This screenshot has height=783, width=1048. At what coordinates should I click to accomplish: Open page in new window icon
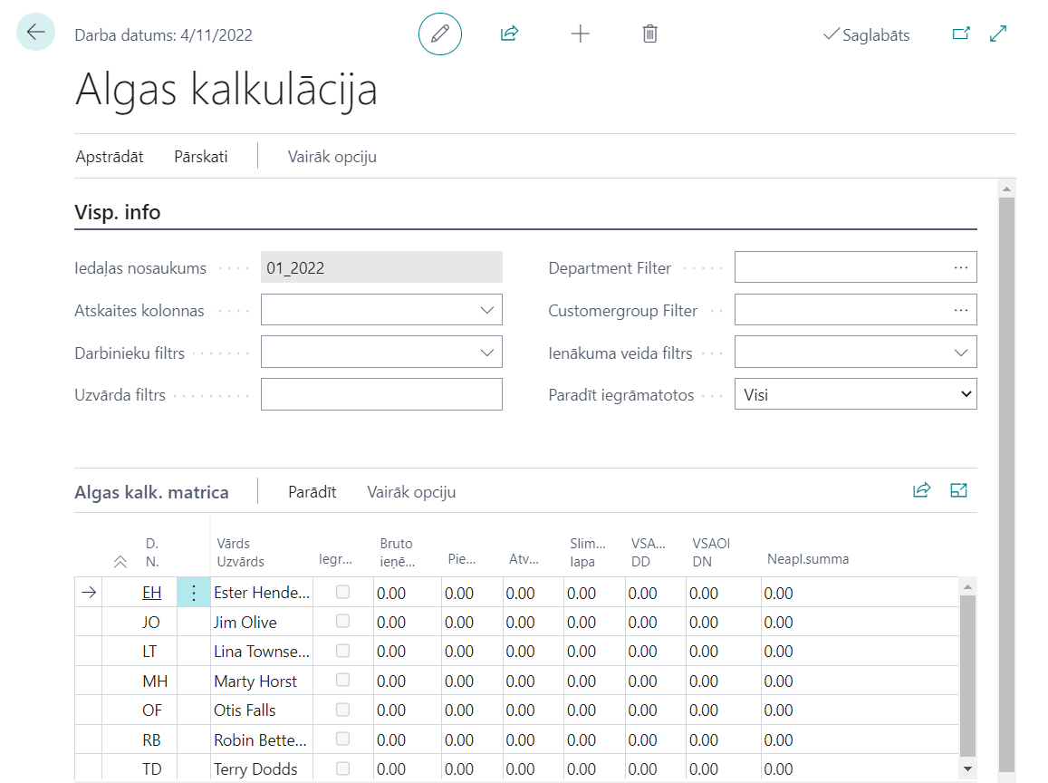click(961, 34)
